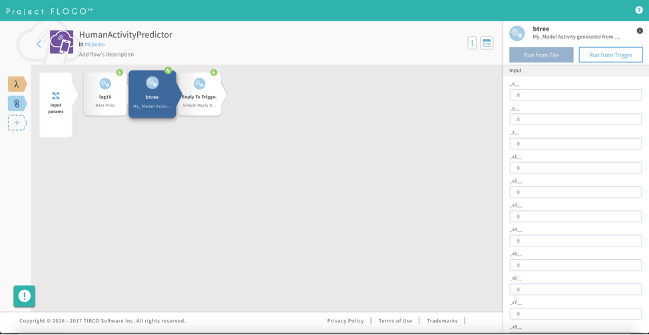This screenshot has height=335, width=649.
Task: Go back using the left chevron arrow
Action: tap(39, 44)
